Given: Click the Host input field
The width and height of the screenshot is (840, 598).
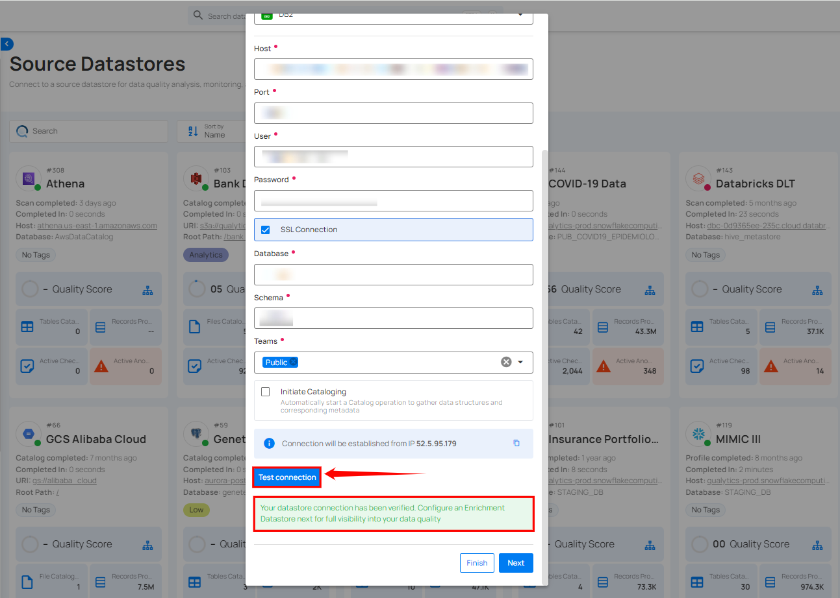Looking at the screenshot, I should (393, 69).
